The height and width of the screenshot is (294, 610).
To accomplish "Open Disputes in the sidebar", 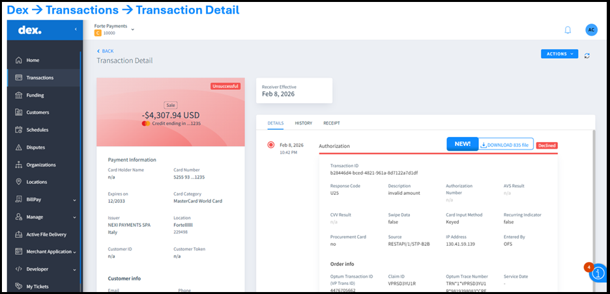I will click(x=36, y=147).
